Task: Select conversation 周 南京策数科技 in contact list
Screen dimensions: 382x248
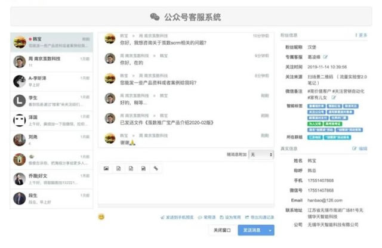Action: point(51,62)
